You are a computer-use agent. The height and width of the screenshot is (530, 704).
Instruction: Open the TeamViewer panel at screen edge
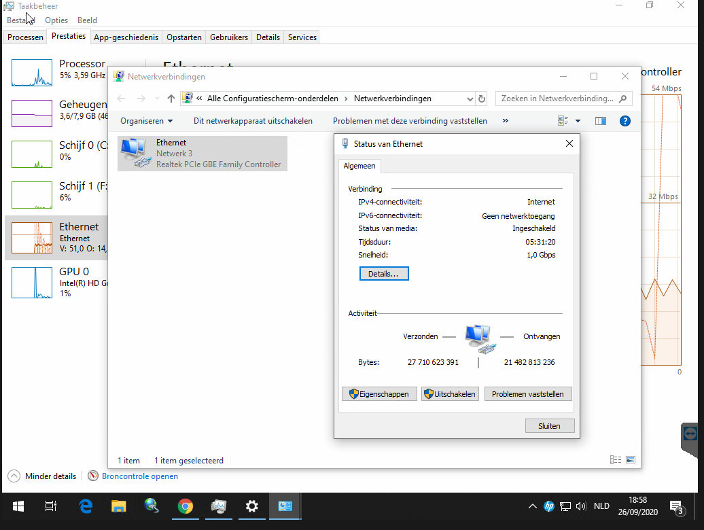tap(689, 433)
